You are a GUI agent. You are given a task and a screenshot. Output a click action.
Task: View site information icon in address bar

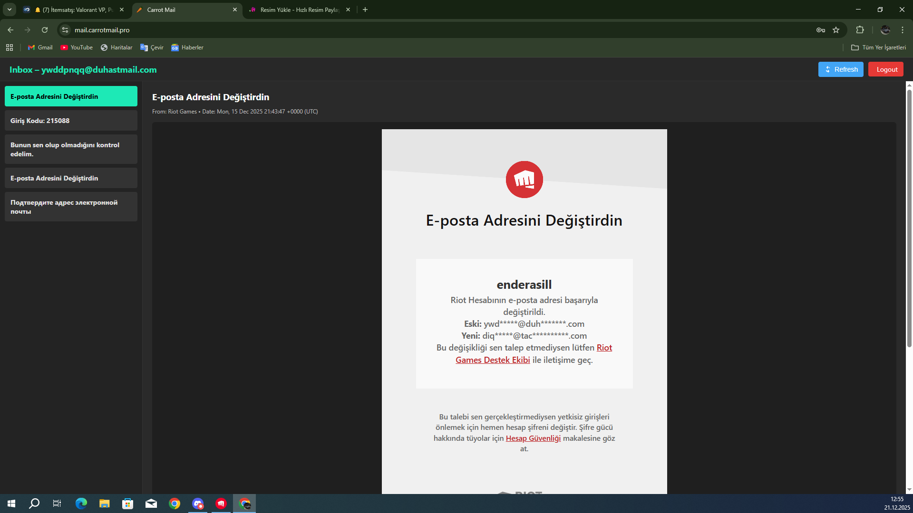(65, 30)
